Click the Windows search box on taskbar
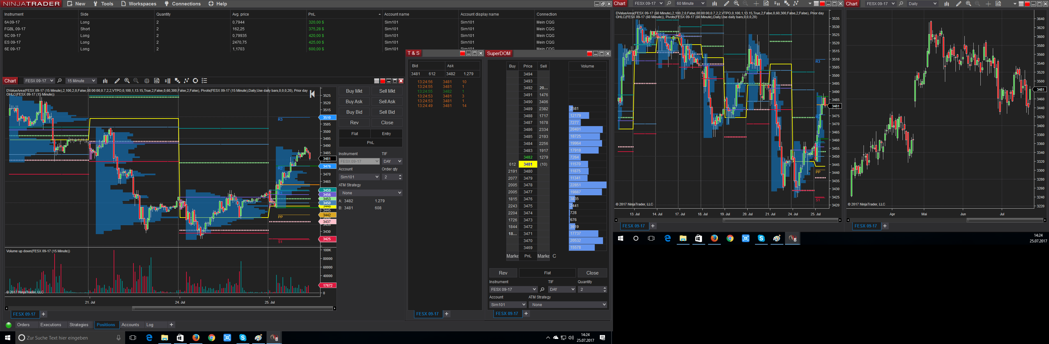This screenshot has width=1049, height=344. coord(70,338)
